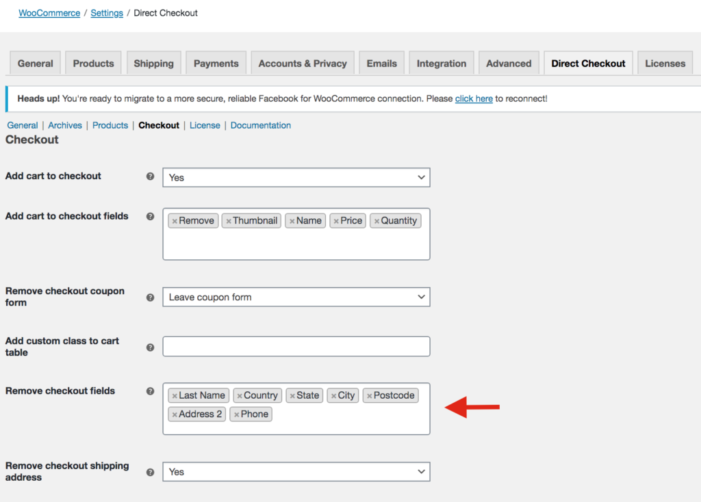Screen dimensions: 701x502
Task: Remove the 'Remove' tag from cart fields
Action: [175, 221]
